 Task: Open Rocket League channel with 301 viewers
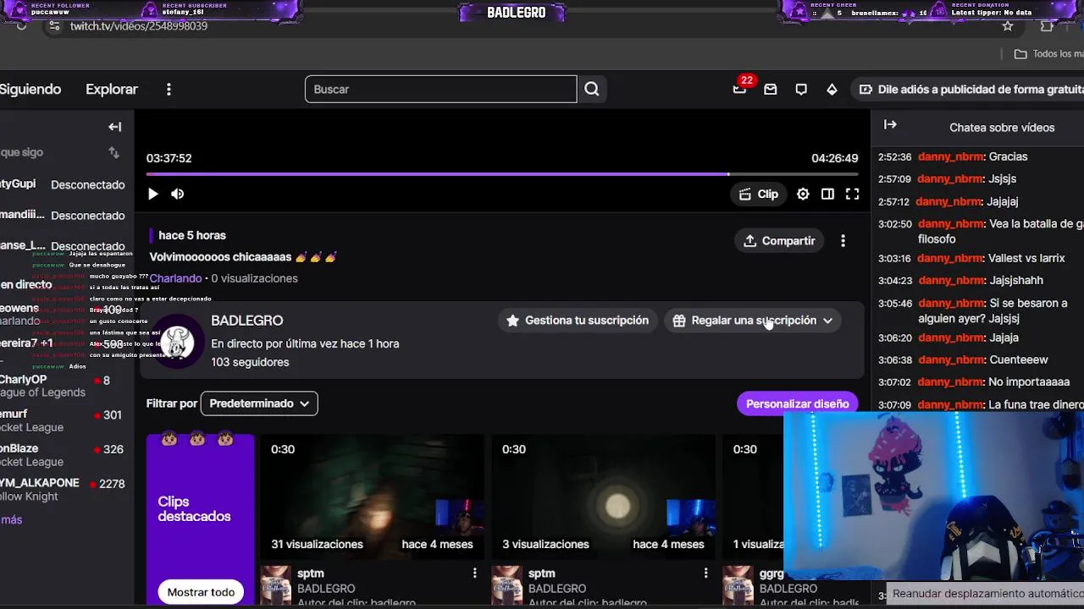point(64,420)
